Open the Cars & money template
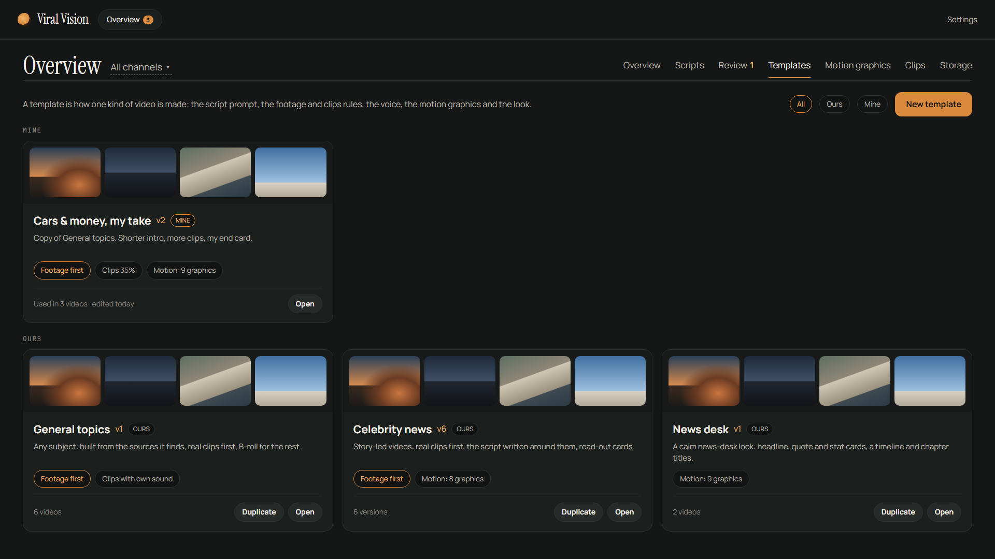 (305, 304)
